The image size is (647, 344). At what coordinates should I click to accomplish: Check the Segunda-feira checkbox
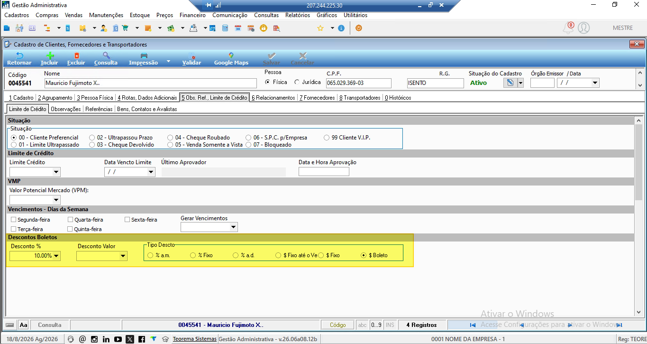(x=13, y=220)
